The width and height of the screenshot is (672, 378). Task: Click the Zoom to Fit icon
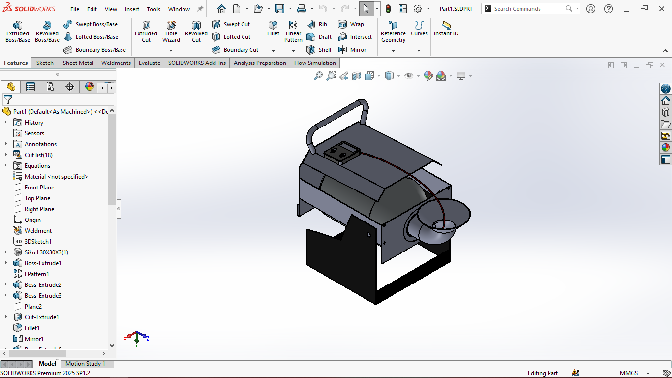click(x=318, y=76)
